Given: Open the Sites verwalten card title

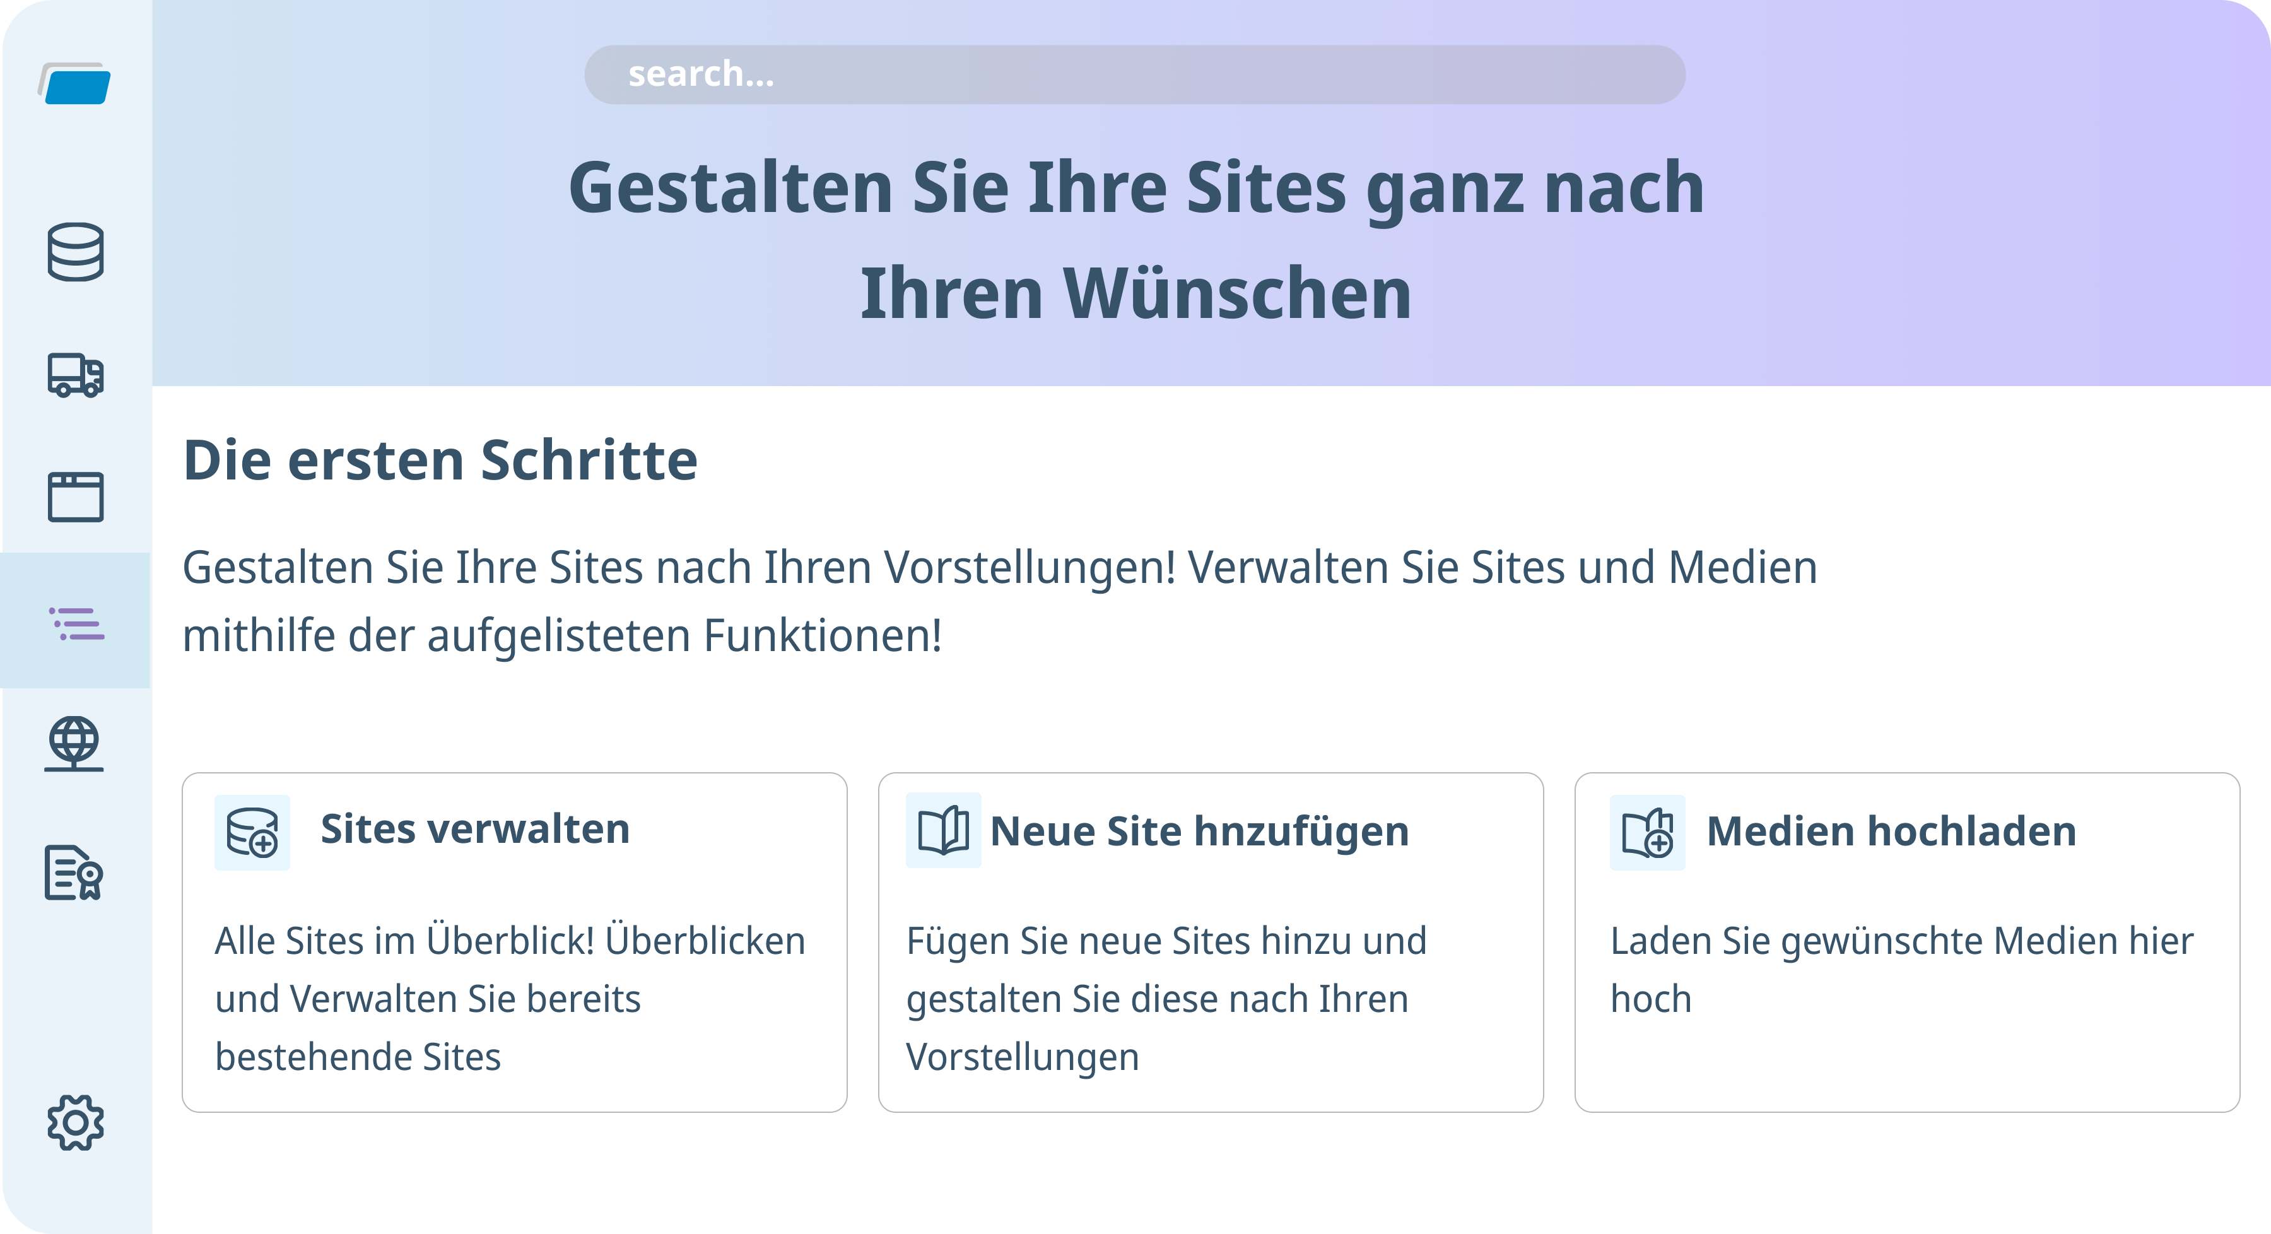Looking at the screenshot, I should (x=475, y=830).
